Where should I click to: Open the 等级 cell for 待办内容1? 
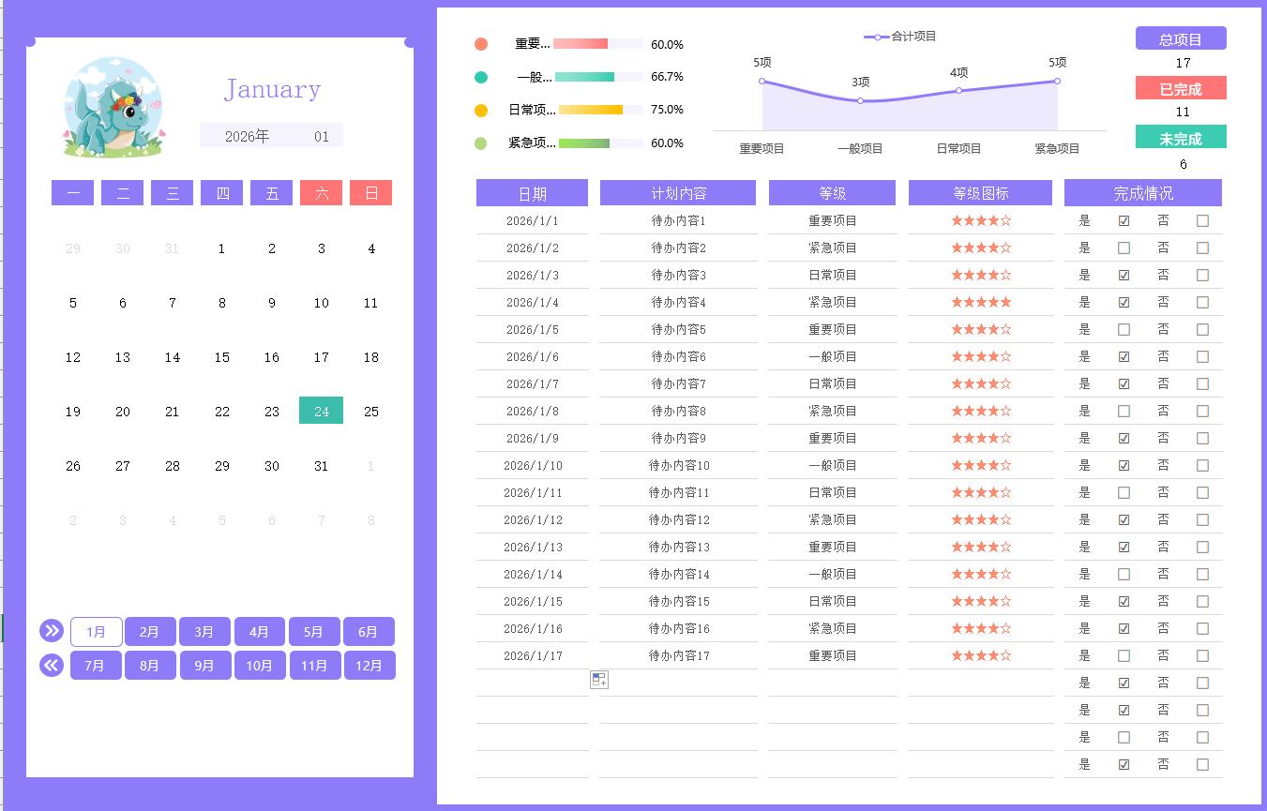point(832,221)
